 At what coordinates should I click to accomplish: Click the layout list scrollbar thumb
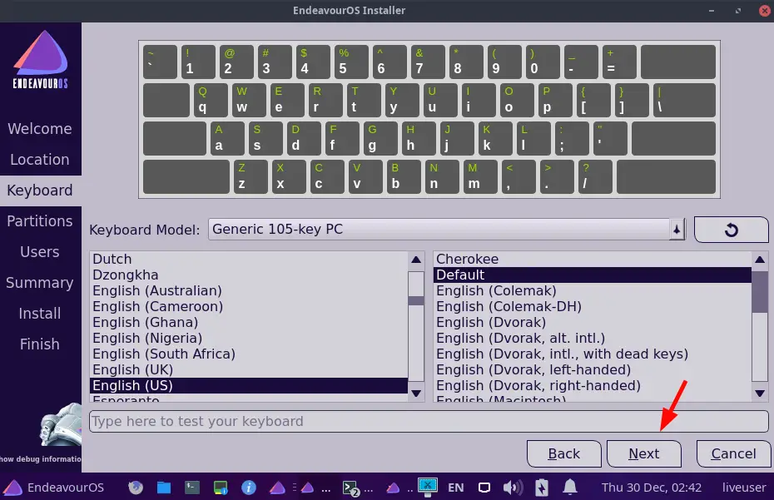[x=416, y=300]
